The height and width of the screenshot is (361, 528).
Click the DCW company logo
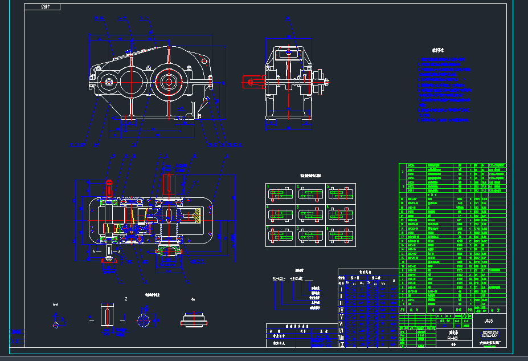click(490, 334)
